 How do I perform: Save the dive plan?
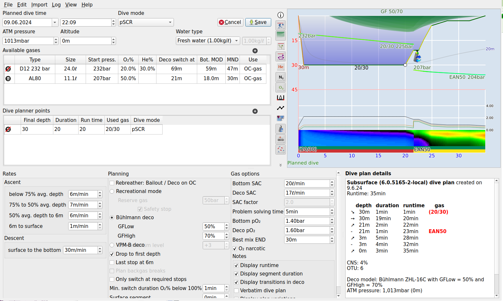(x=258, y=22)
